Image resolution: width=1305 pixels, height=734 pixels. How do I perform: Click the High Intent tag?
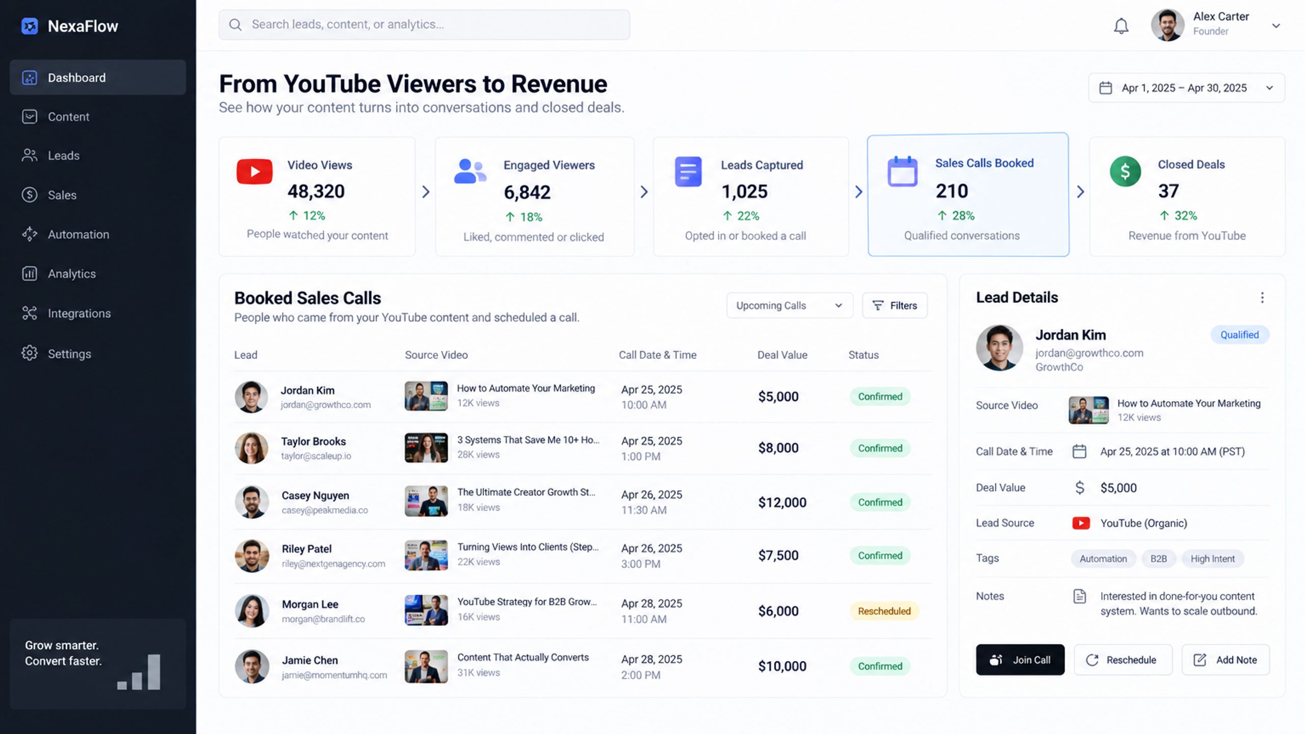click(x=1212, y=559)
